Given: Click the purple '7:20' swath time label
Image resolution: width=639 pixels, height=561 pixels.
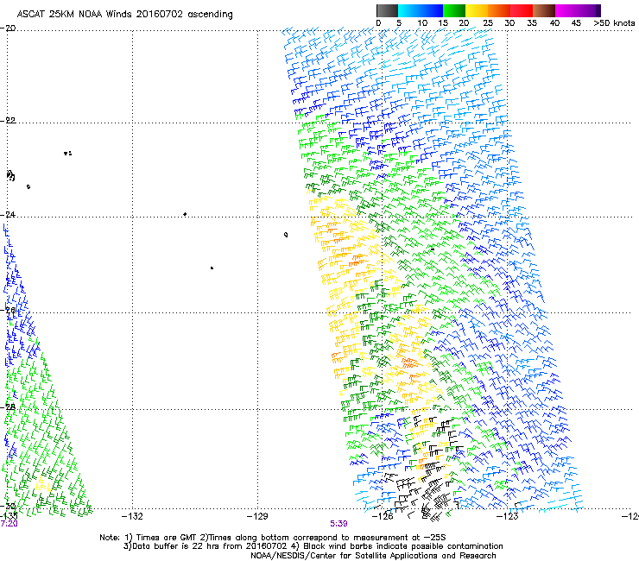Looking at the screenshot, I should 9,524.
